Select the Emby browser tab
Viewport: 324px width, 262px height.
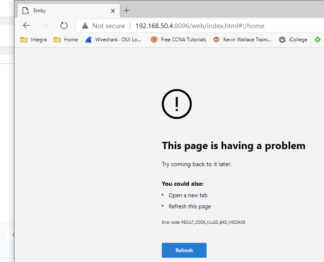69,11
